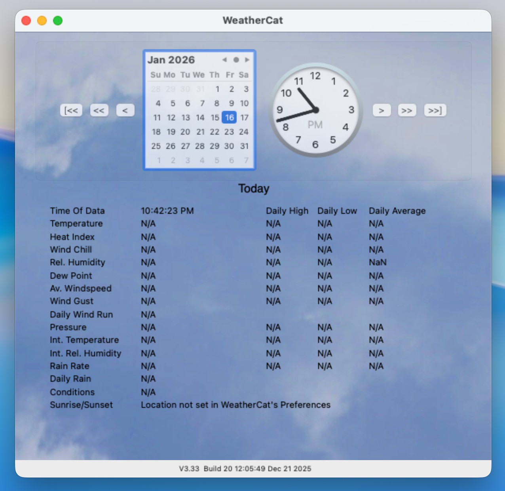Click the analog clock's hour hand

click(306, 99)
